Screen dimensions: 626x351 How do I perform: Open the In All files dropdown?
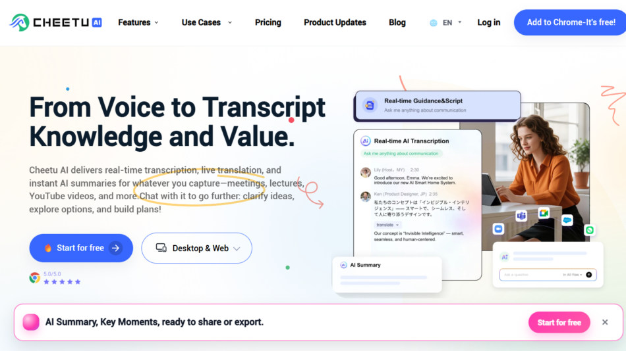point(573,275)
